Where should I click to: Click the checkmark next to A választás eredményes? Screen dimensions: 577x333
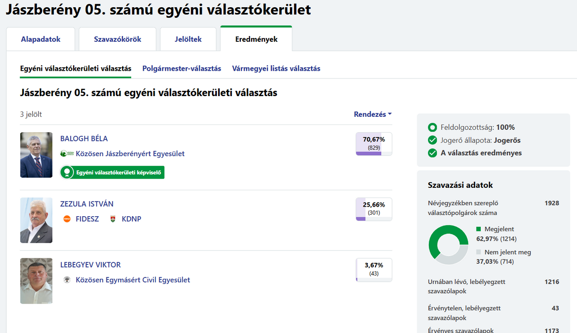click(x=432, y=153)
